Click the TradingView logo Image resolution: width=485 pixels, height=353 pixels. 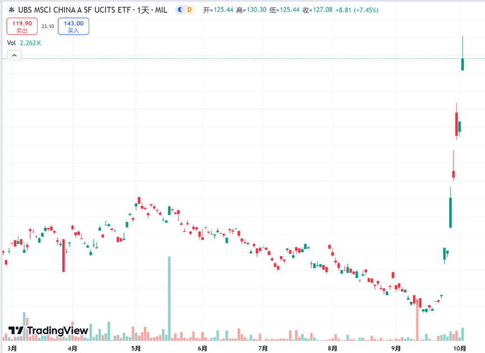pos(48,331)
